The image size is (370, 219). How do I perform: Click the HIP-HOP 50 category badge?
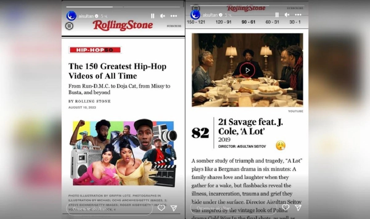click(x=95, y=50)
